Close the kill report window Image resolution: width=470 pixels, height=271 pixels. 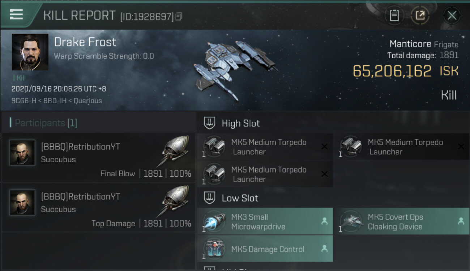click(452, 16)
